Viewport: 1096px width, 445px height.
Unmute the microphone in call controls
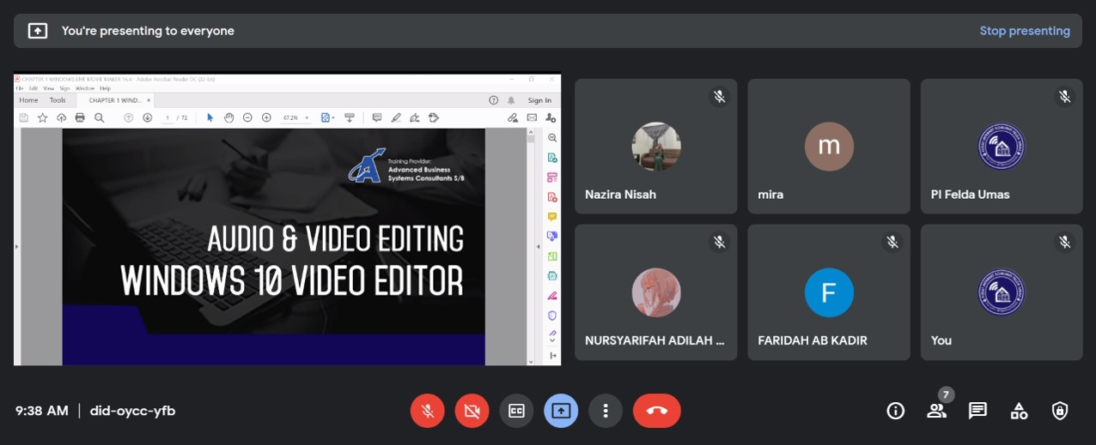click(x=428, y=411)
